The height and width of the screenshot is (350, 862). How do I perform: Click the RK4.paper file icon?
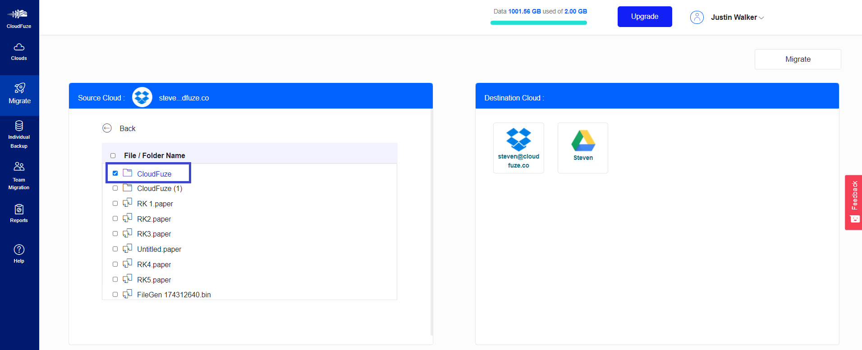pos(128,264)
